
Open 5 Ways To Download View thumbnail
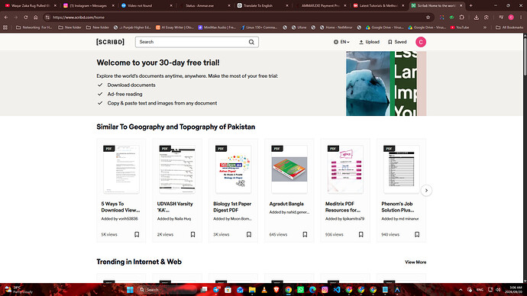coord(121,169)
